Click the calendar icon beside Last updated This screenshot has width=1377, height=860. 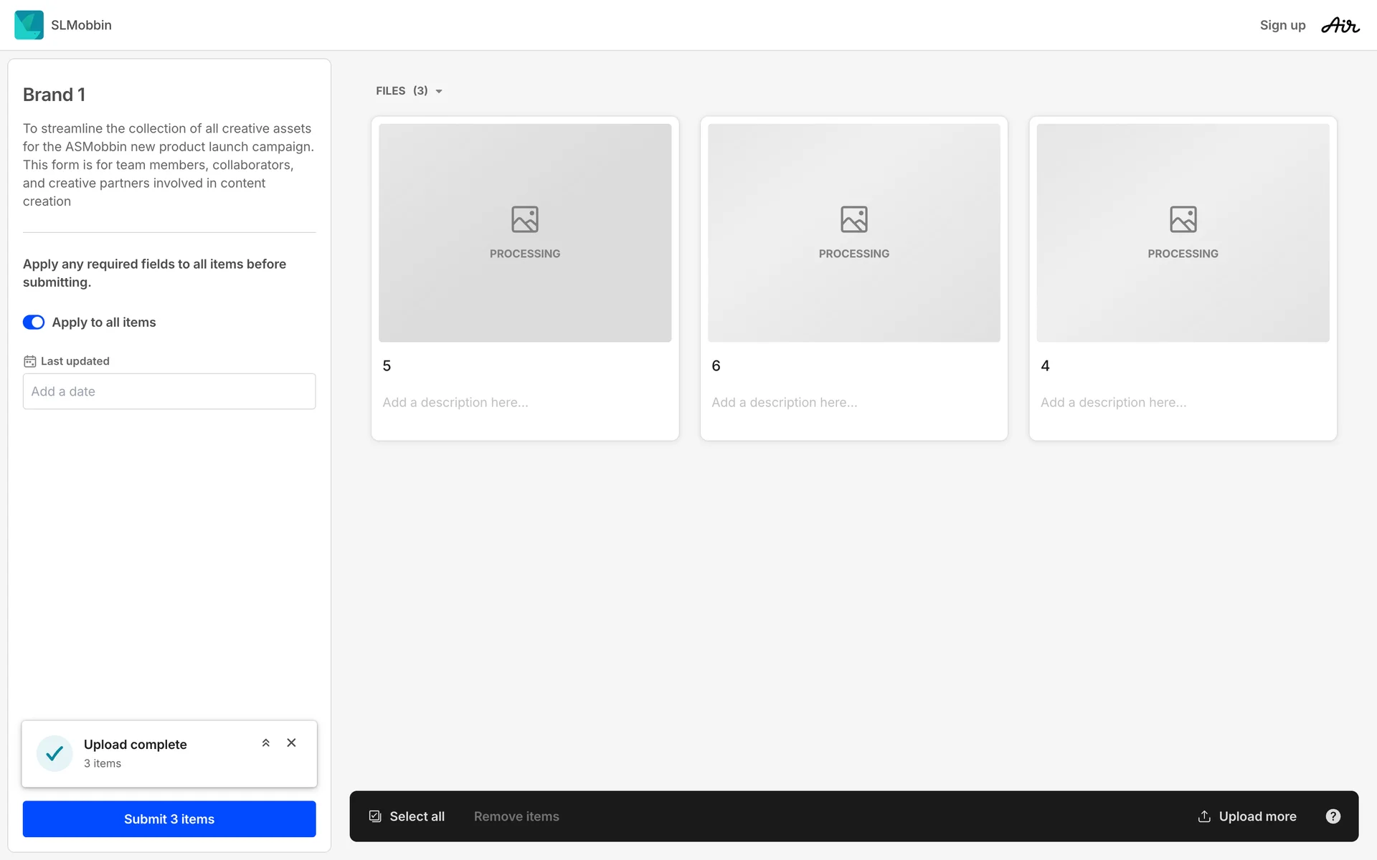pos(29,361)
